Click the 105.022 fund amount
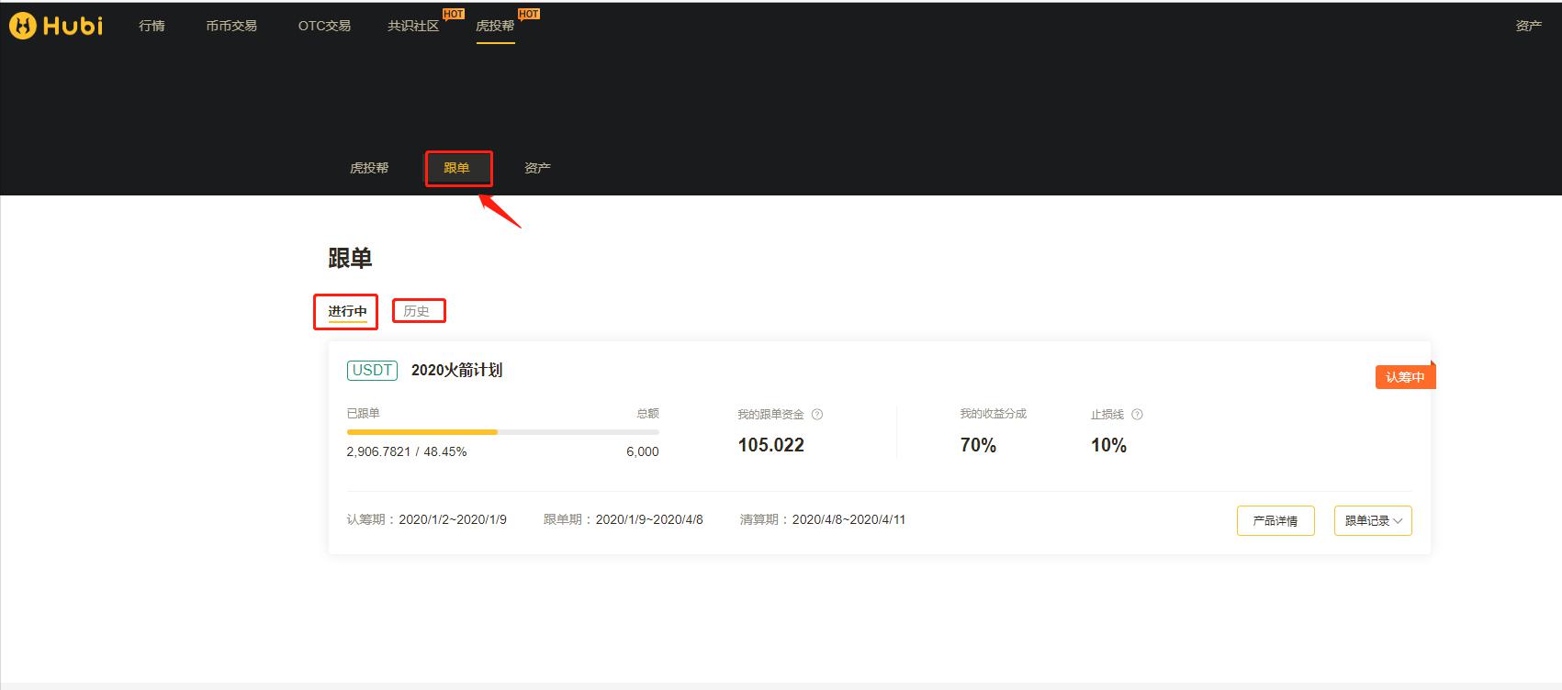1562x690 pixels. (771, 445)
